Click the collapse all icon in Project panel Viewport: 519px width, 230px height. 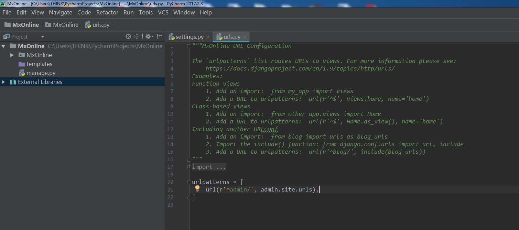(x=137, y=36)
